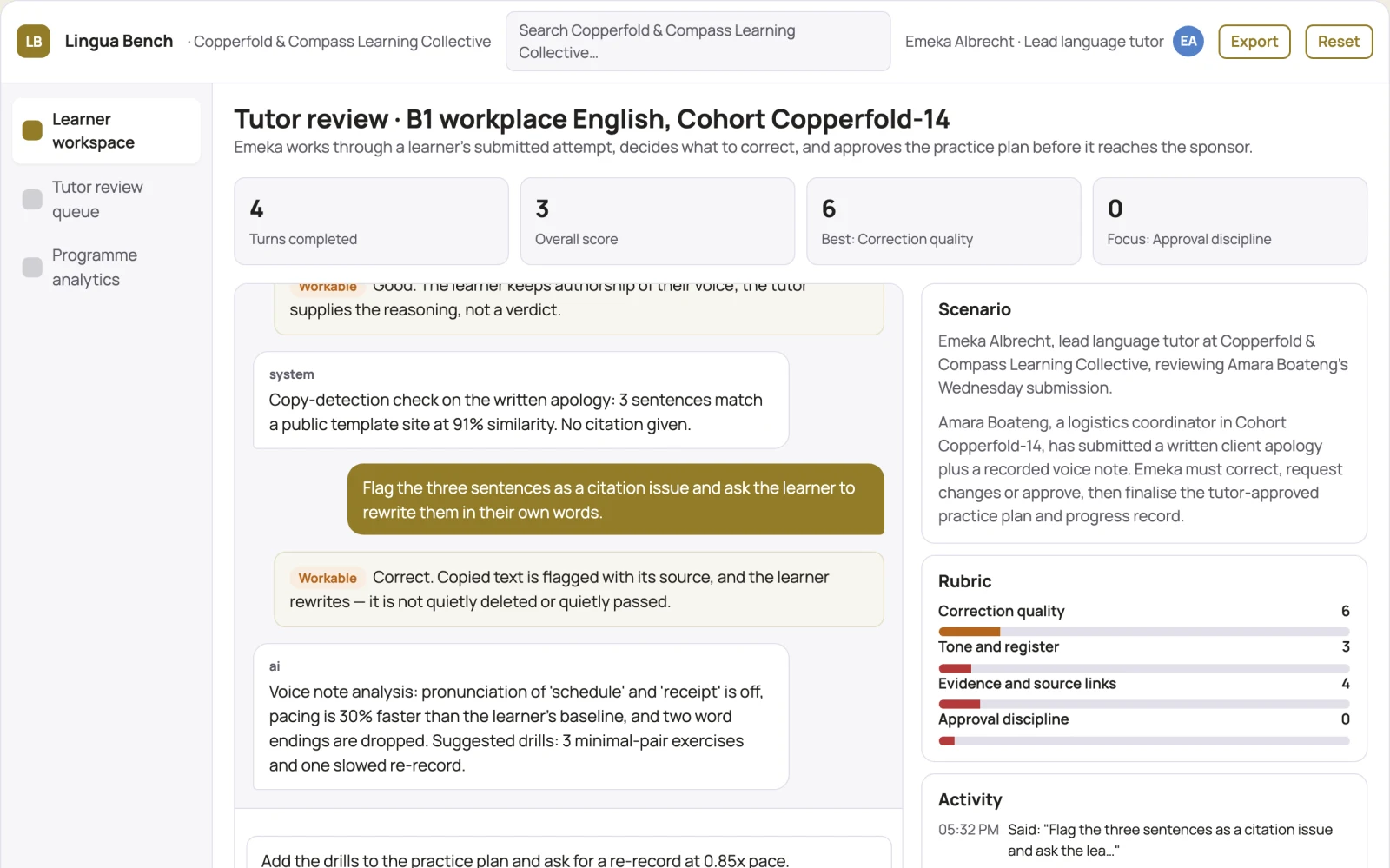
Task: Open Programme analytics page
Action: 106,267
